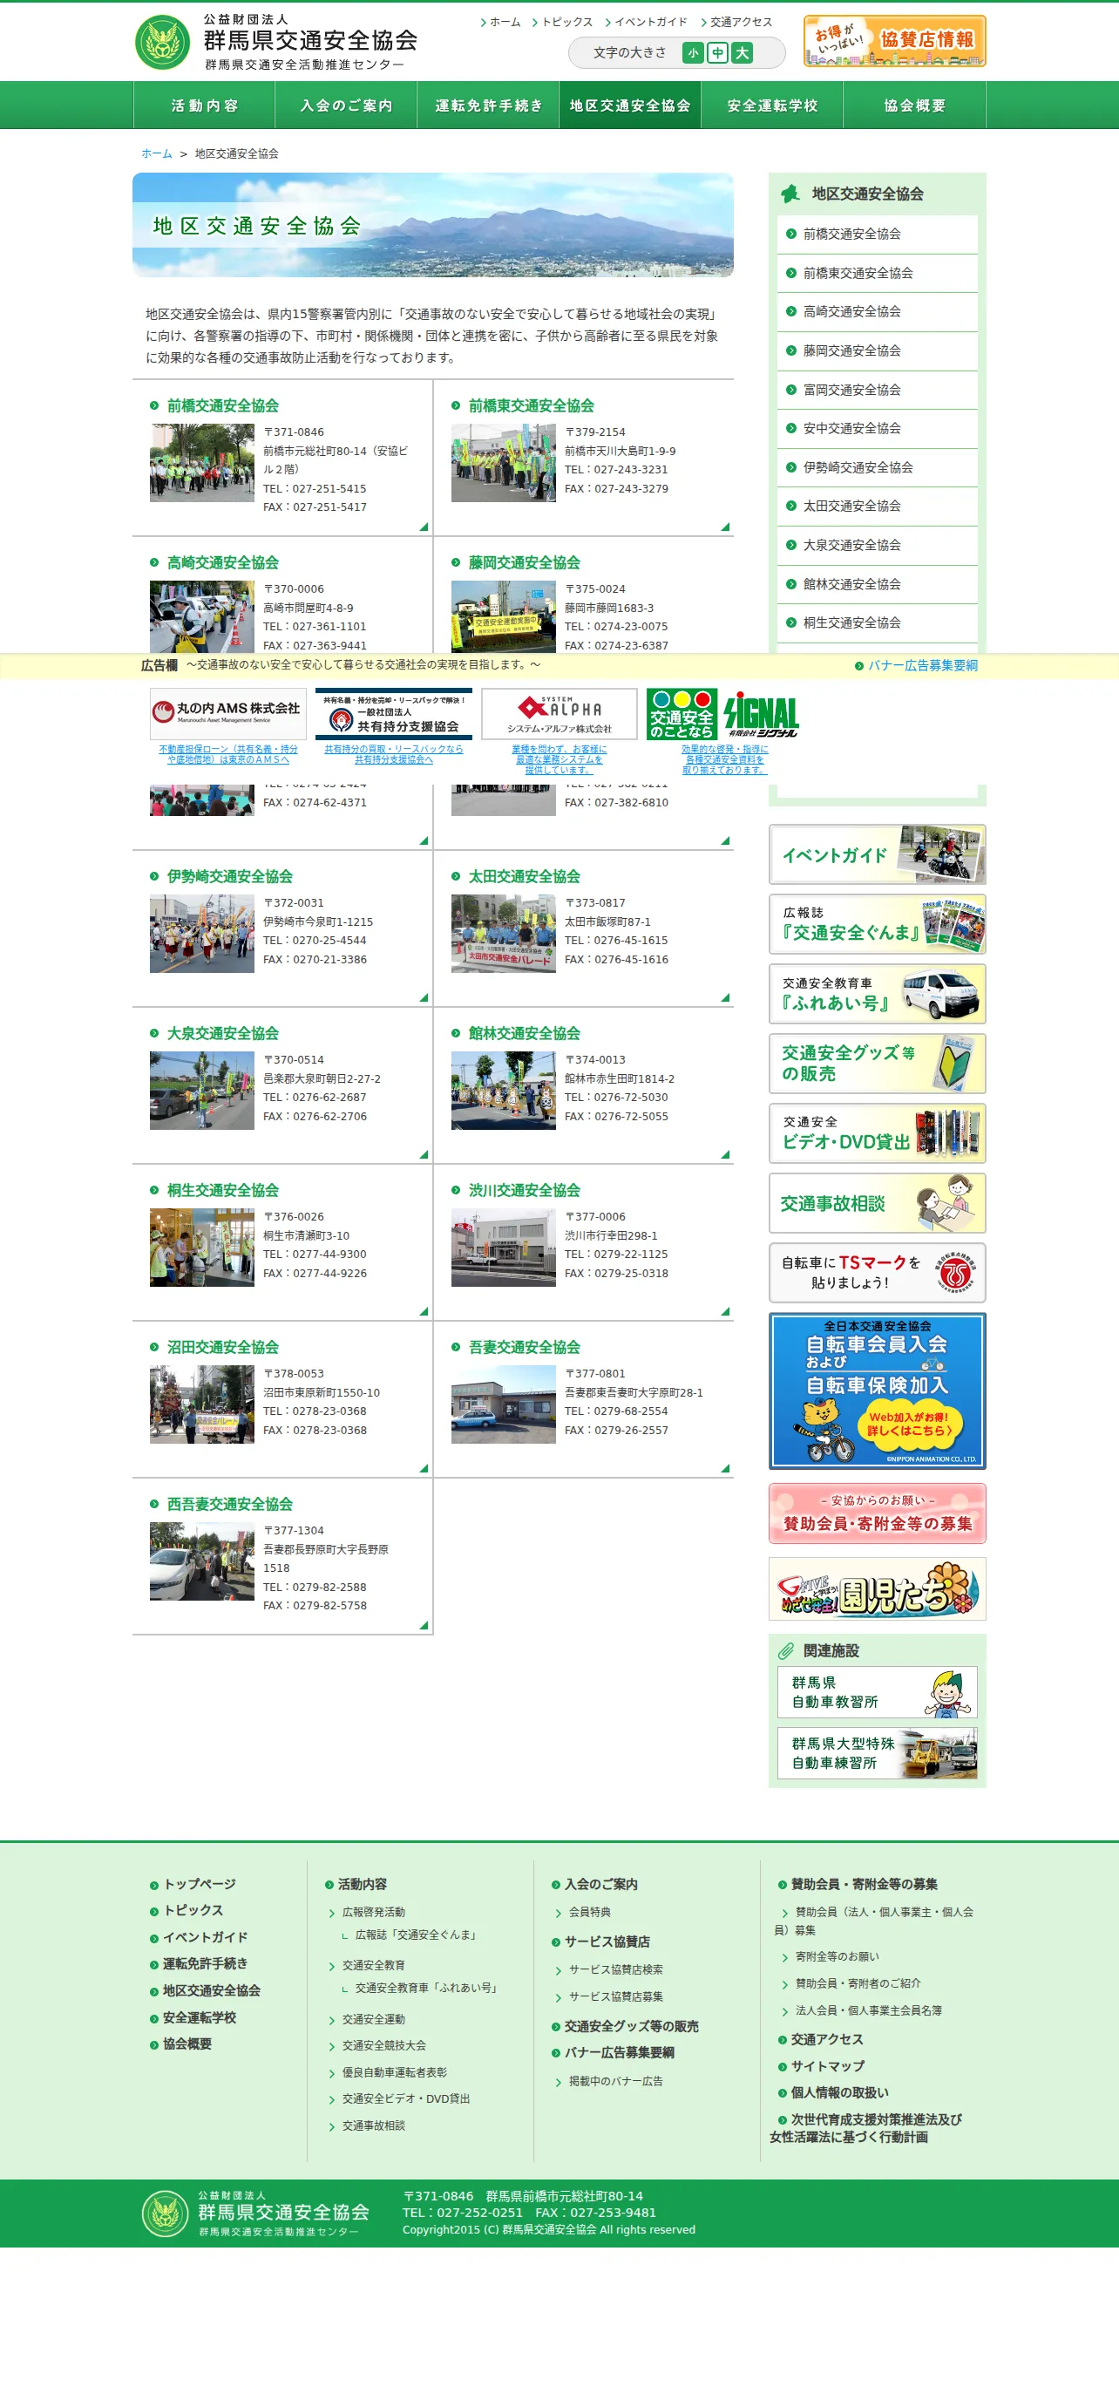The height and width of the screenshot is (2387, 1119).
Task: Set font size to medium (中)
Action: click(x=717, y=53)
